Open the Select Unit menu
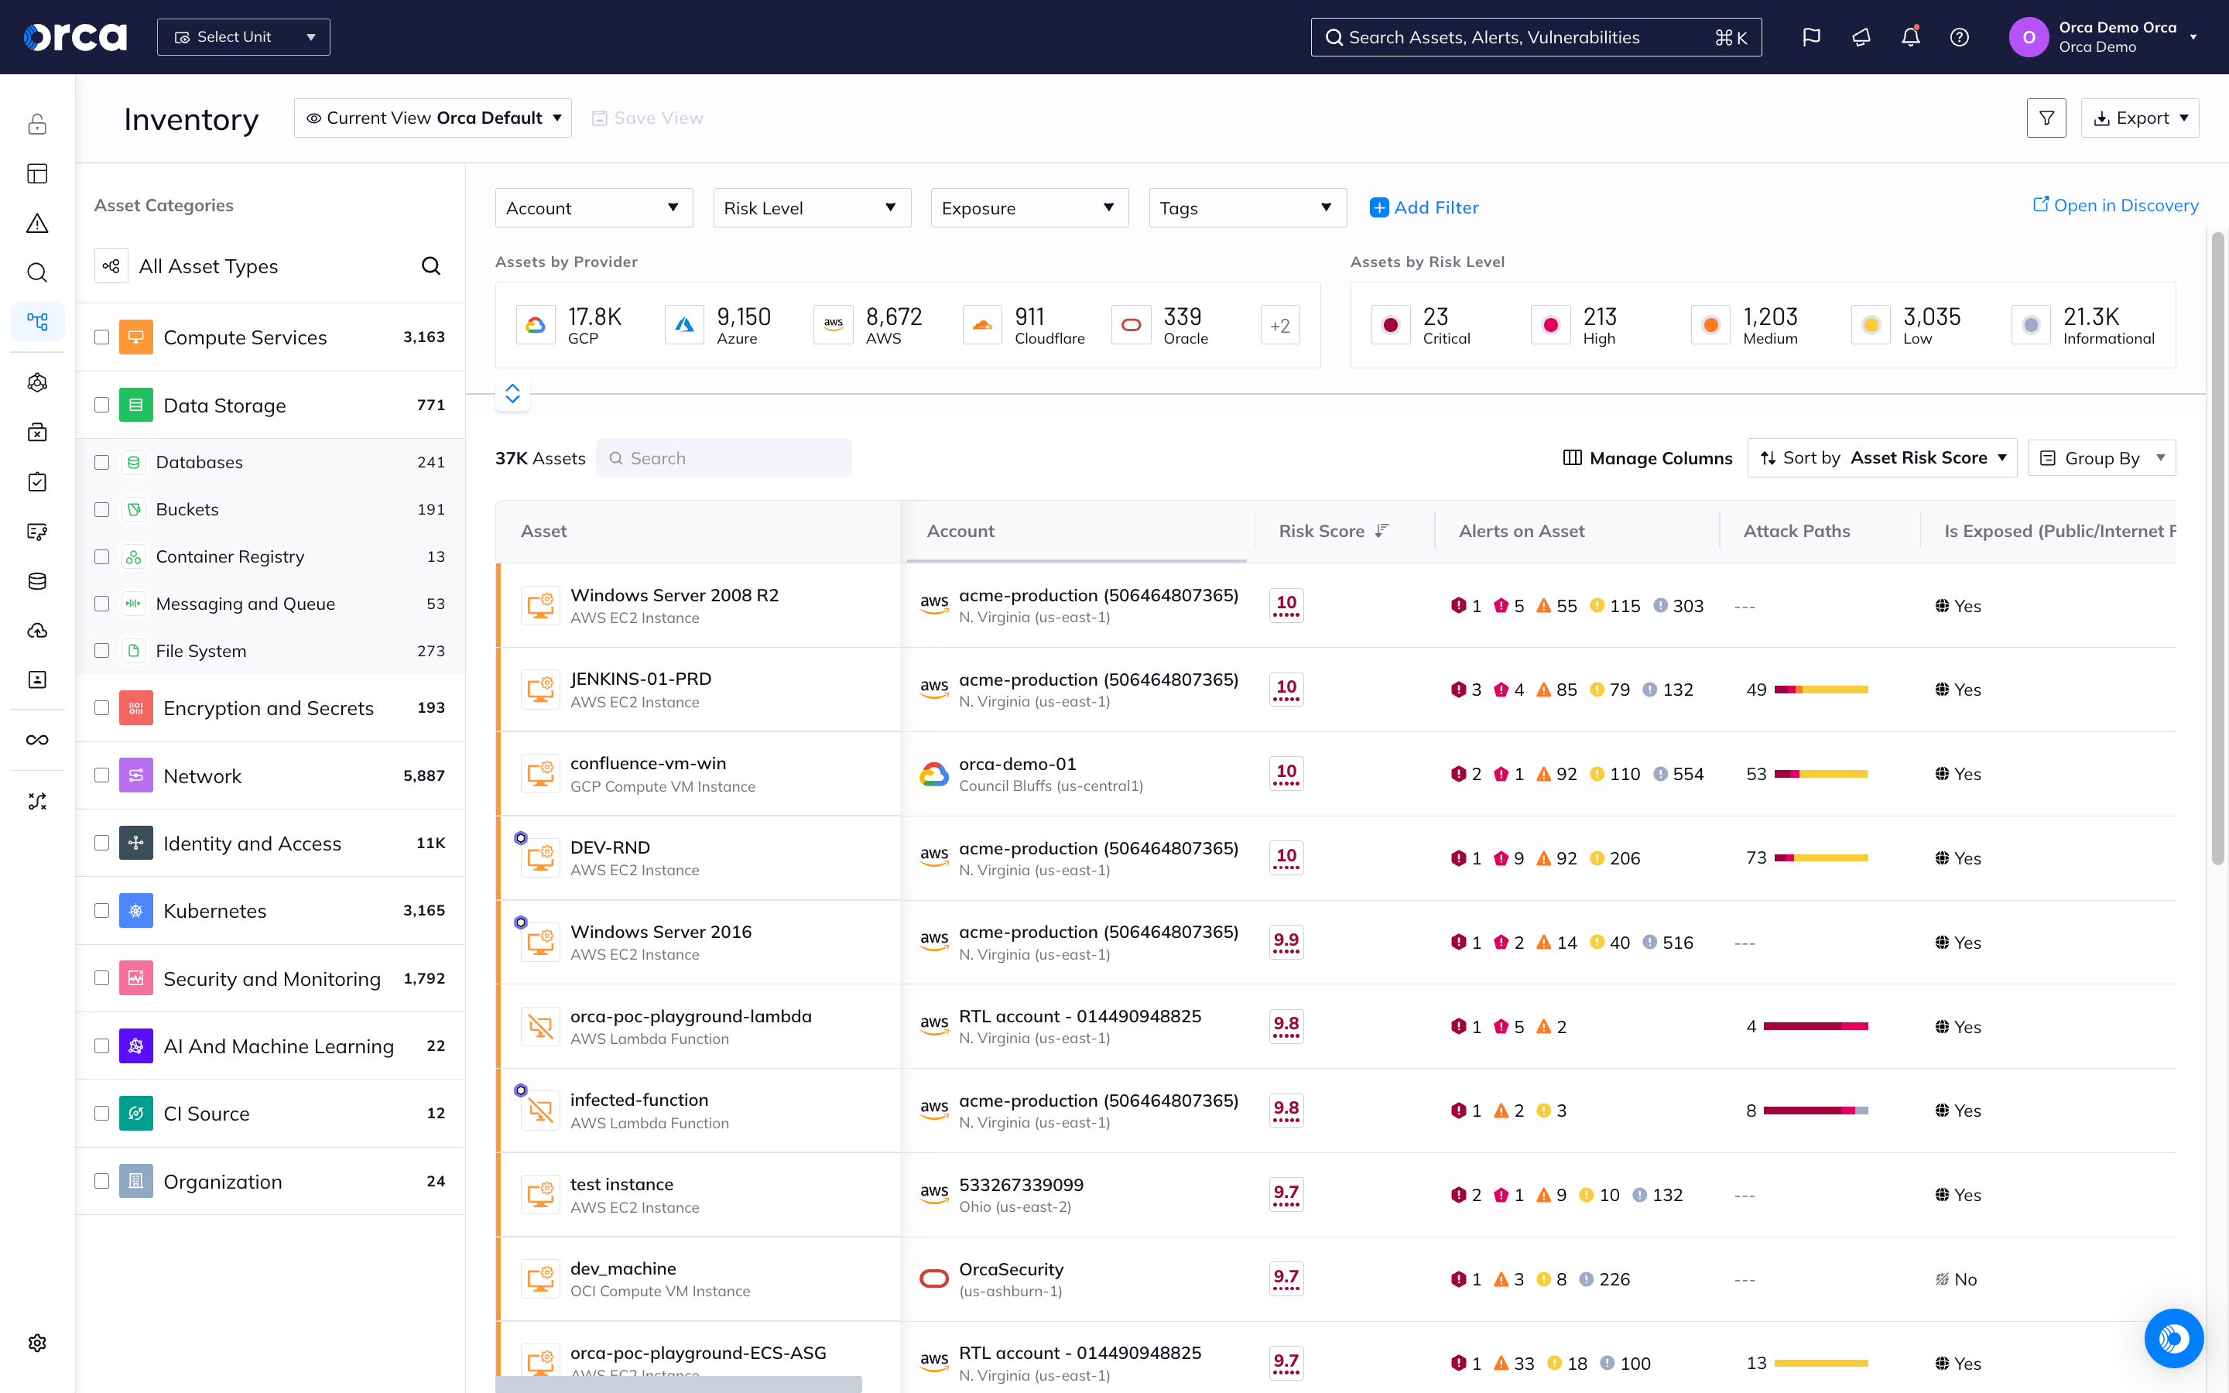 tap(243, 37)
